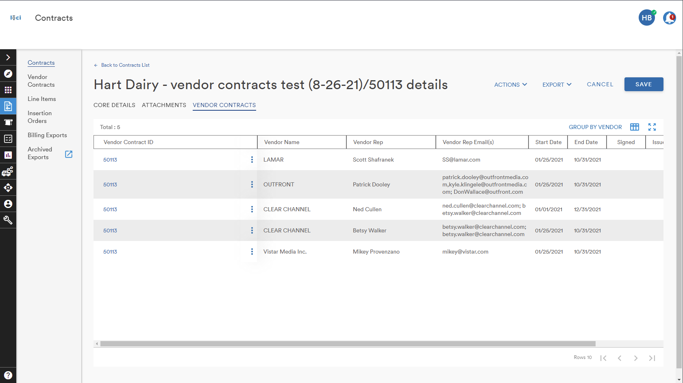
Task: Click the page vertical scrollbar
Action: pos(679,212)
